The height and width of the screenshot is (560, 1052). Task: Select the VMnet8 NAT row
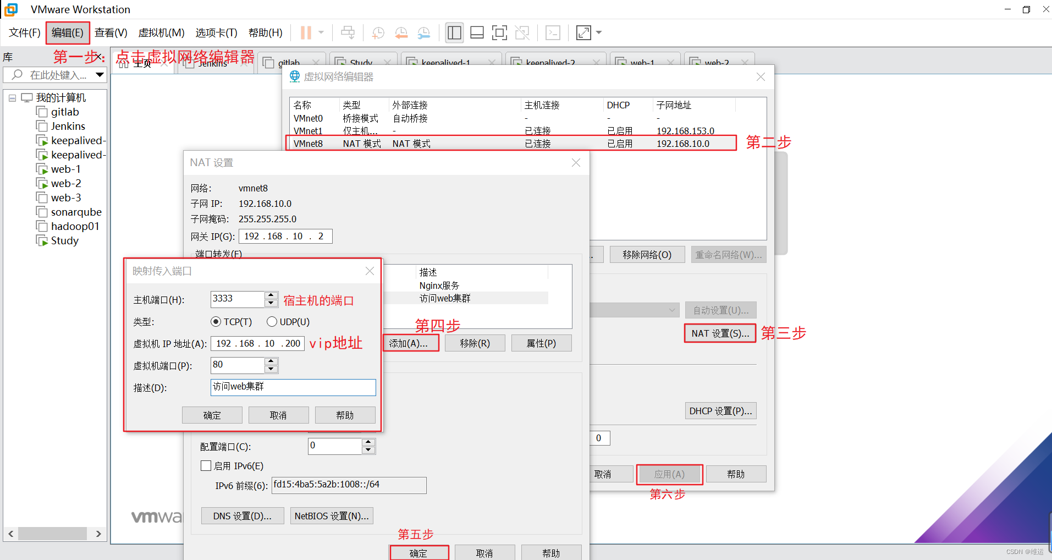click(511, 144)
